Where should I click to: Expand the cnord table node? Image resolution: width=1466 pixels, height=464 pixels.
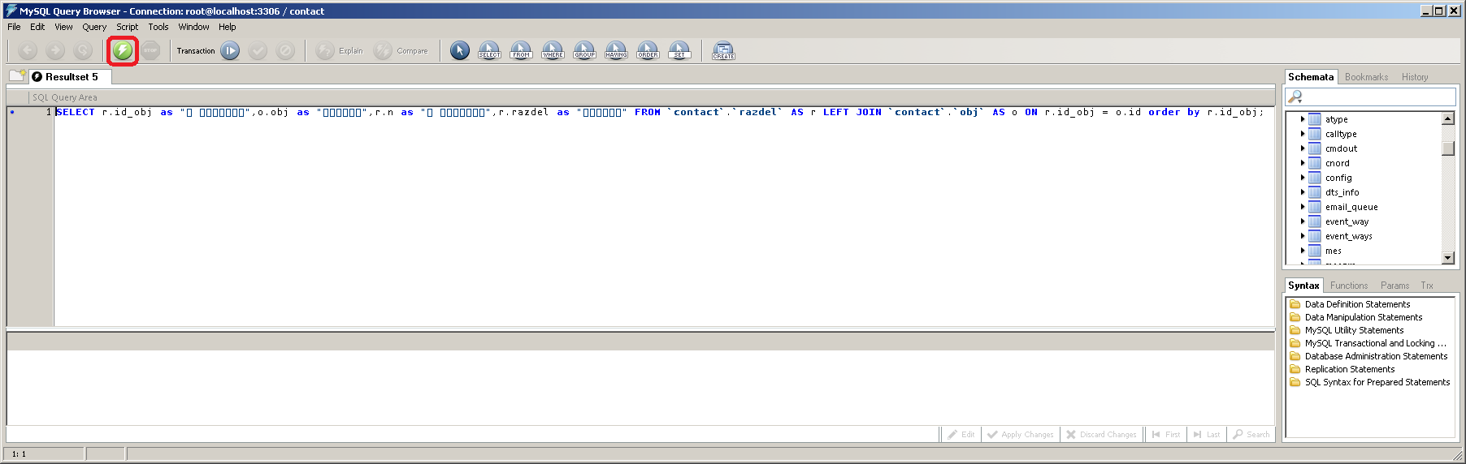(1302, 163)
